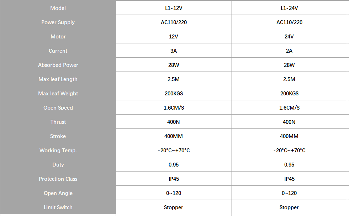Select the L1-24V model cell

(x=289, y=8)
